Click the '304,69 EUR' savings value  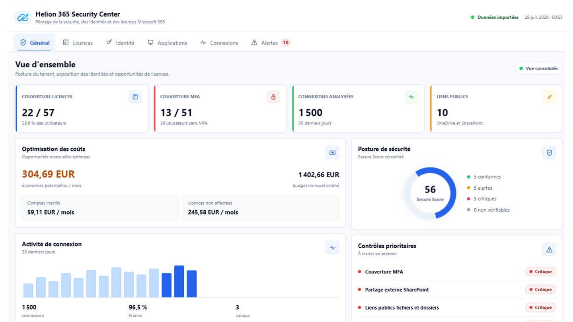pyautogui.click(x=48, y=175)
